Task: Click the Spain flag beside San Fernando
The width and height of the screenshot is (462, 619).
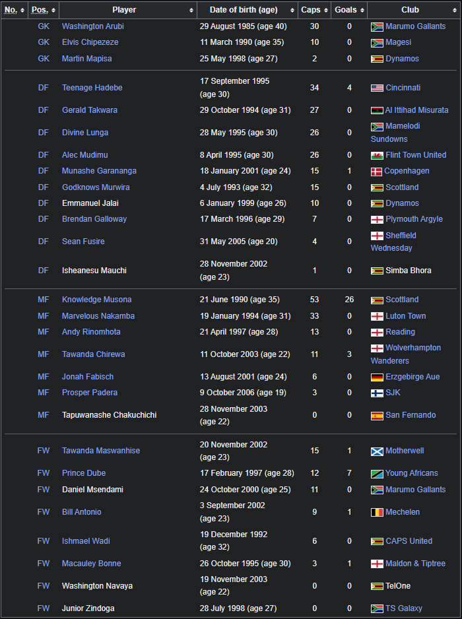Action: coord(377,416)
